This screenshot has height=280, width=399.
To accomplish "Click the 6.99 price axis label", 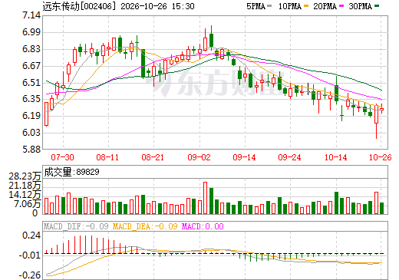I will (31, 32).
